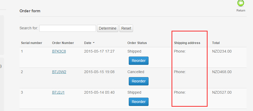253x111 pixels.
Task: Click the Search for text field
Action: click(68, 28)
